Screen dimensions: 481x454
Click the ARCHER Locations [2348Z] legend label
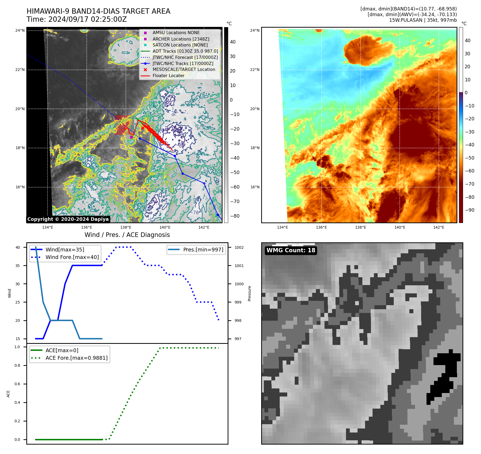[181, 39]
